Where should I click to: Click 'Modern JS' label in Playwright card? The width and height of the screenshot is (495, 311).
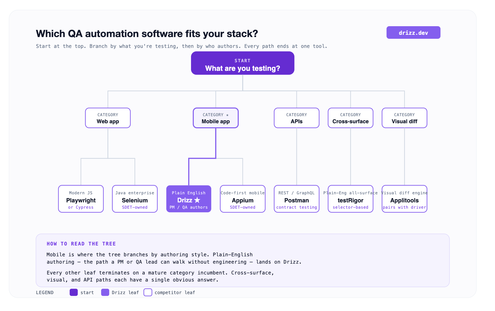pos(81,193)
